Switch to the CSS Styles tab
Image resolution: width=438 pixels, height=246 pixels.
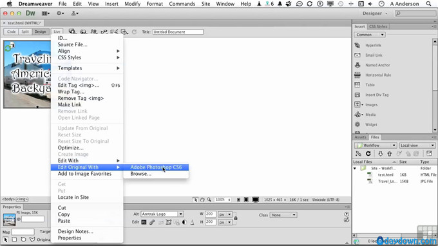(x=378, y=26)
